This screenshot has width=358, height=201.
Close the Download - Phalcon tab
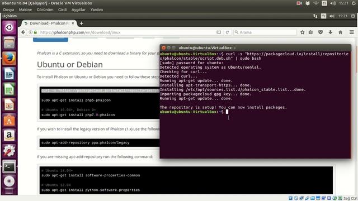[73, 23]
